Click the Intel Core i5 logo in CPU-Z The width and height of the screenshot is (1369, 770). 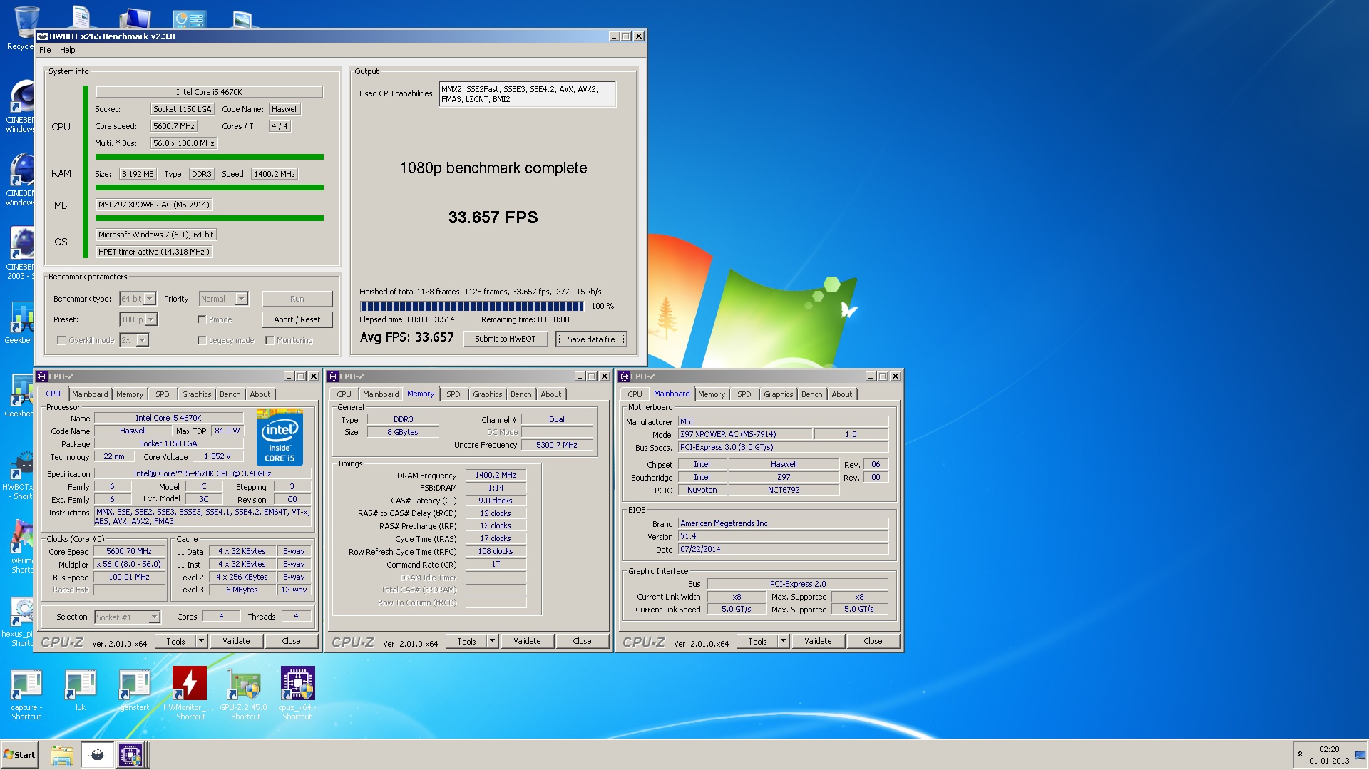click(280, 437)
